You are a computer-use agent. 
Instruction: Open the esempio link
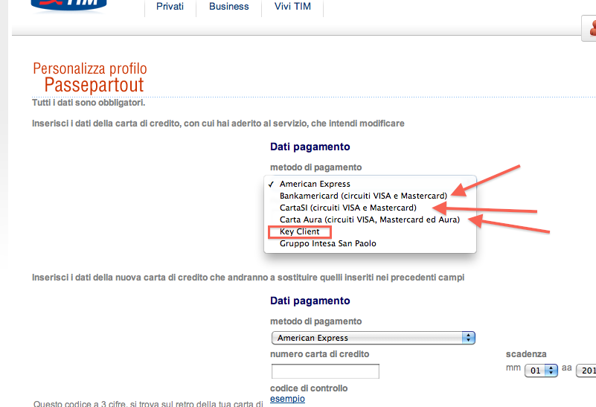point(287,399)
